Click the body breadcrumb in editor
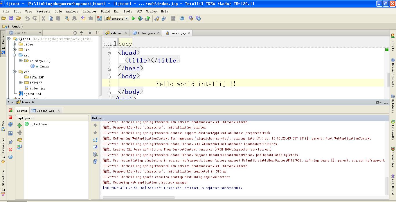 (x=125, y=44)
